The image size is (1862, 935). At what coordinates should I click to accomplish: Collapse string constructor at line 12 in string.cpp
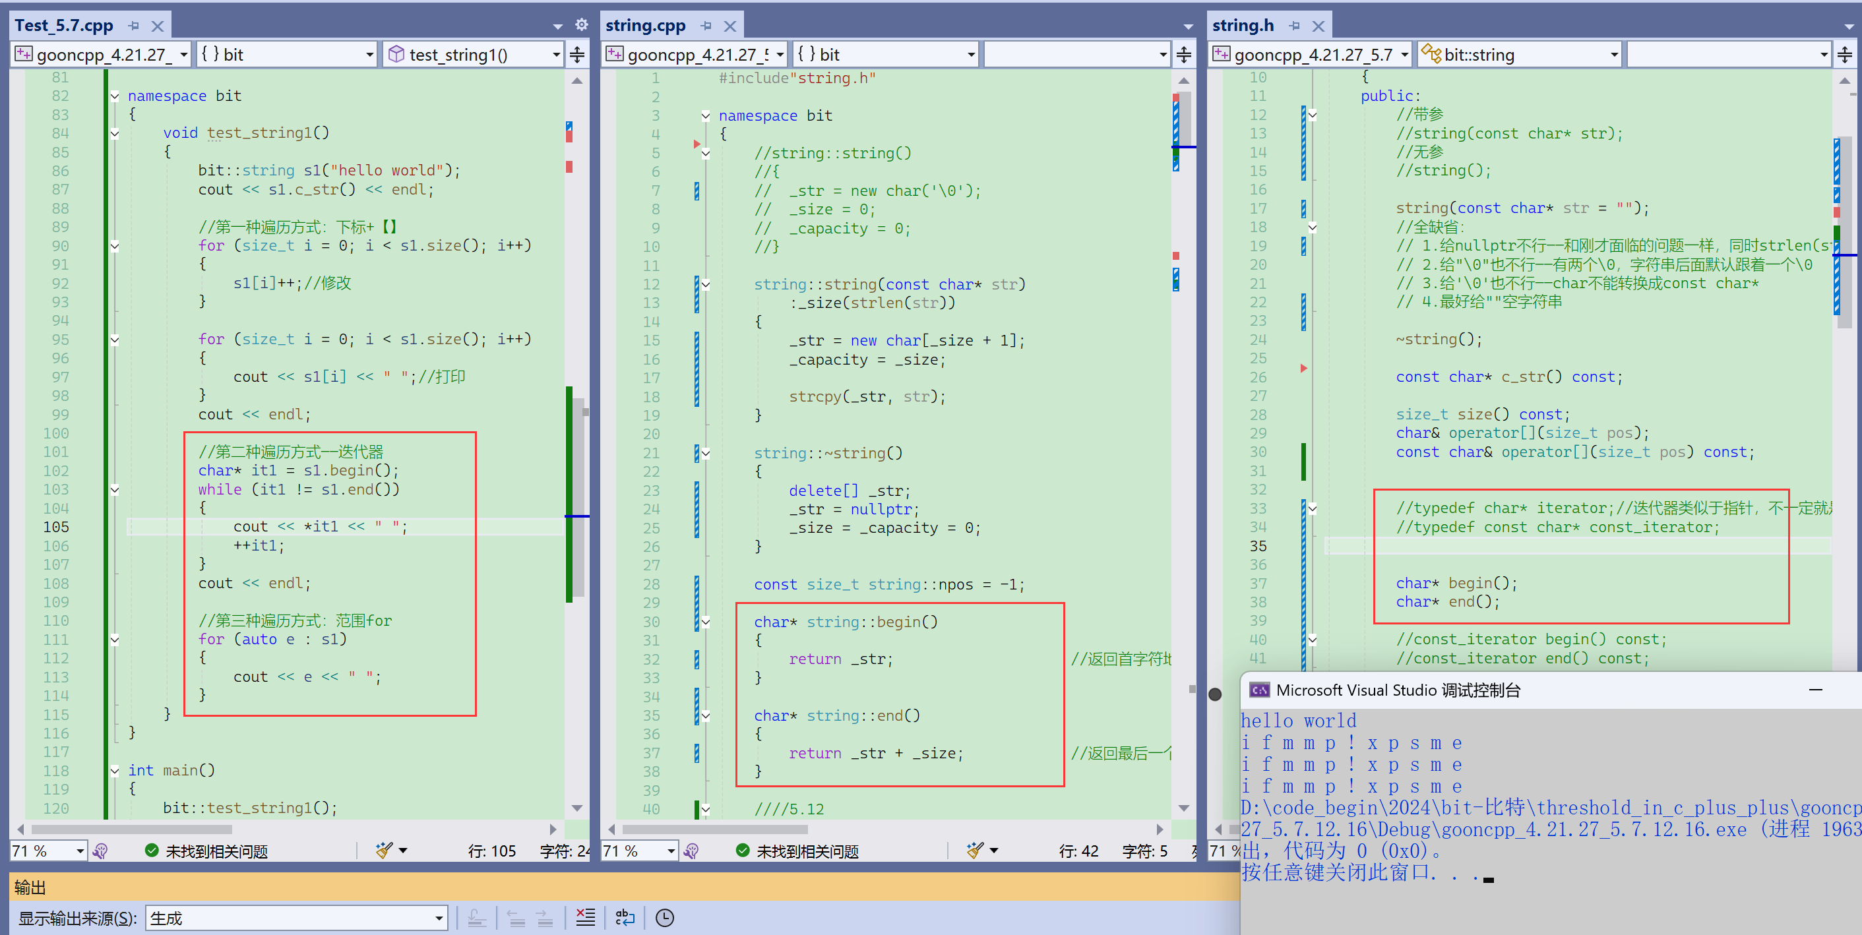pyautogui.click(x=706, y=285)
